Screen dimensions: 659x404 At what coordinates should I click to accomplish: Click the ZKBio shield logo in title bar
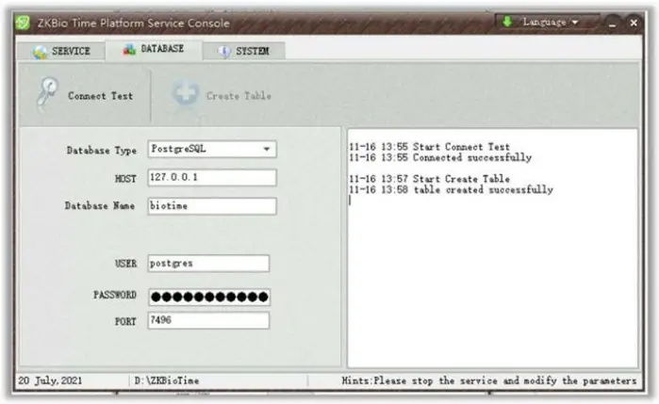(x=23, y=23)
